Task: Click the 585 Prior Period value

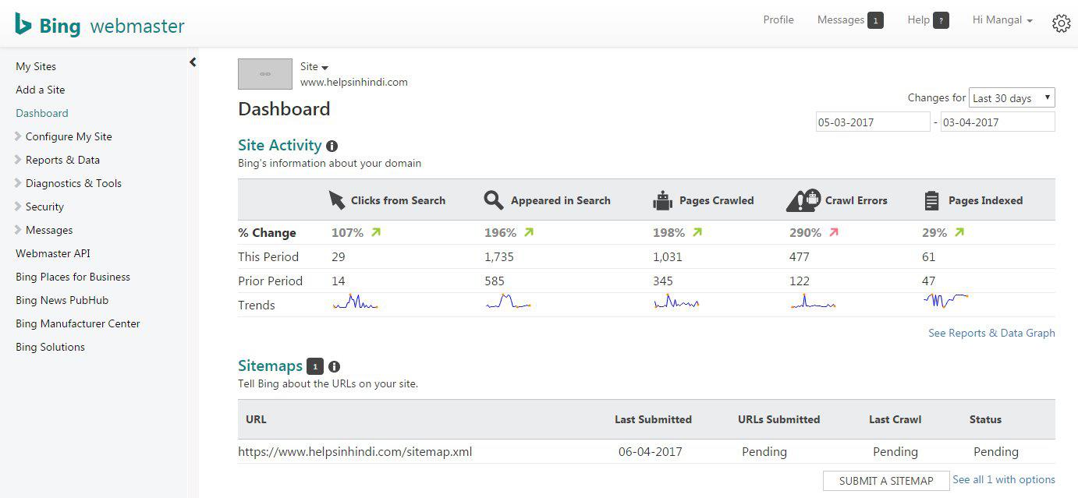Action: 495,281
